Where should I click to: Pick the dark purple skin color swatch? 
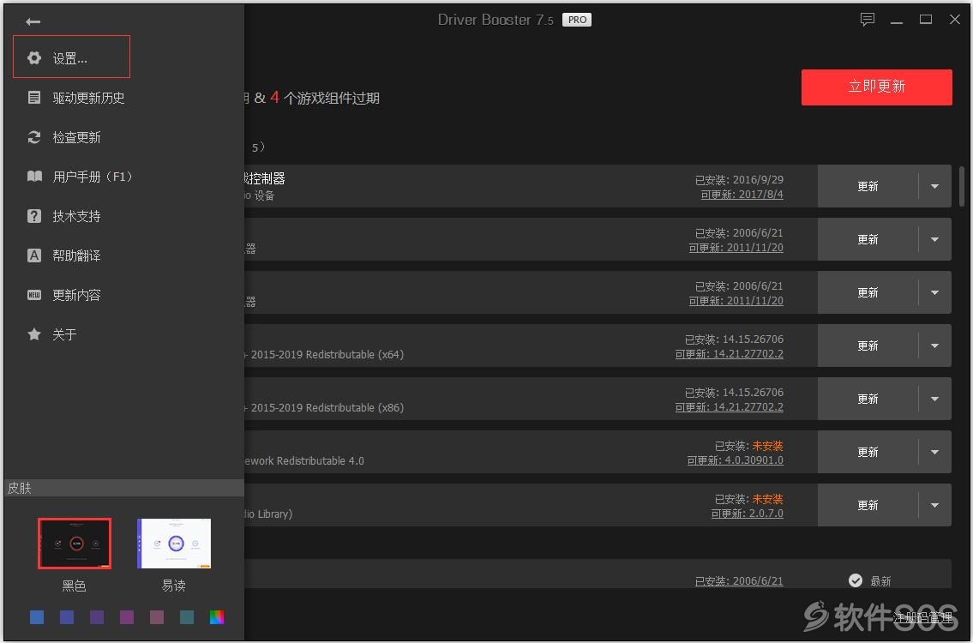point(97,617)
